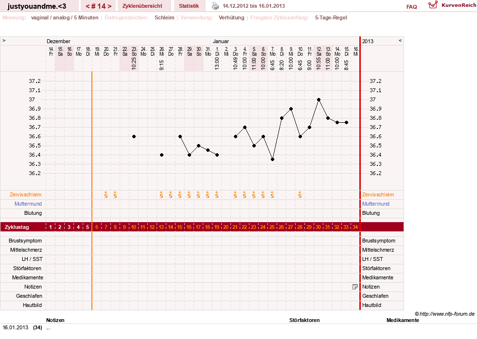Click the left Zervixschleim row label

pos(26,195)
